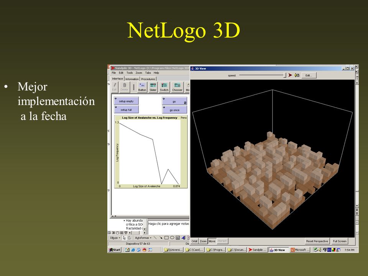Click Reset Perspective button
Image resolution: width=368 pixels, height=276 pixels.
[317, 241]
